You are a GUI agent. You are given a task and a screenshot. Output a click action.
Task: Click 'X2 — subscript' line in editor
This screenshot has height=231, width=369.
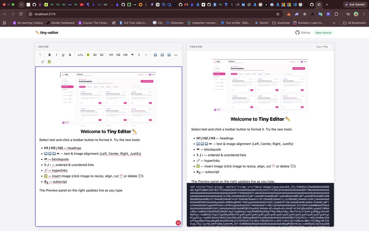(x=56, y=182)
